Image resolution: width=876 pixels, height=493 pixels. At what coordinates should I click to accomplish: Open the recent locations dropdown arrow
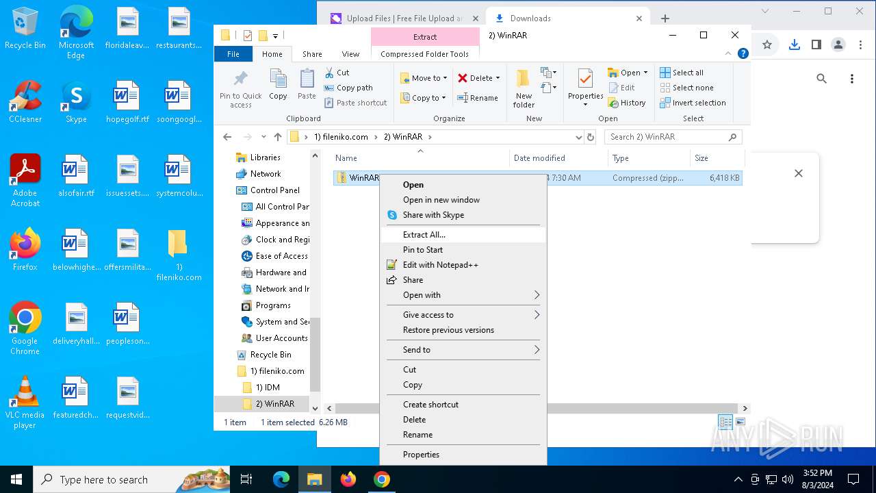pyautogui.click(x=263, y=137)
